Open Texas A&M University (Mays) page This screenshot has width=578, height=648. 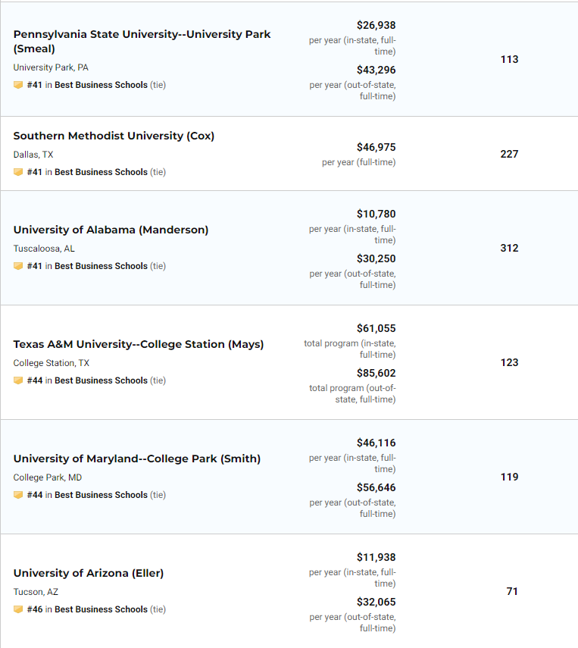tap(139, 344)
